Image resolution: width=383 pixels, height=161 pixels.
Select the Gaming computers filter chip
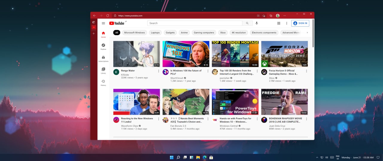[x=204, y=32]
